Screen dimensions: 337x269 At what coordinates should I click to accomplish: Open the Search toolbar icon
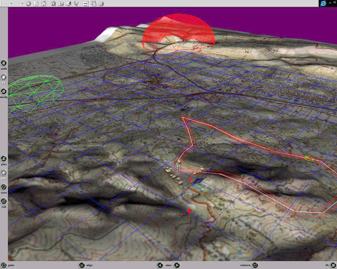pos(53,4)
